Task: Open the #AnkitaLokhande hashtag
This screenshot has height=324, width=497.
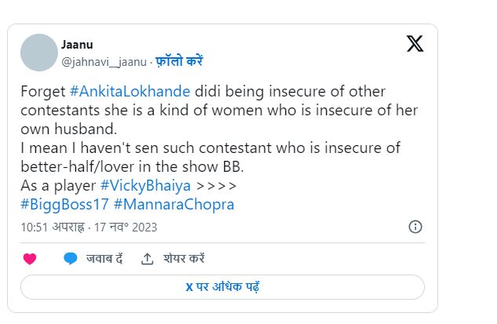Action: [130, 91]
